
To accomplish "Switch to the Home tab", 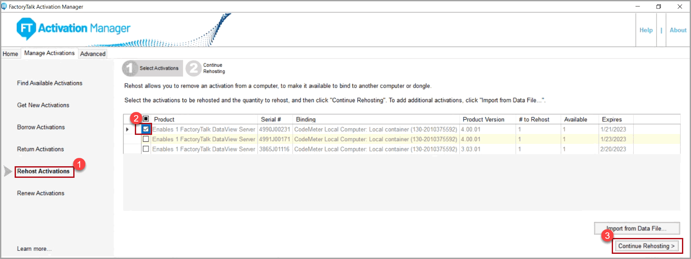I will [x=10, y=54].
